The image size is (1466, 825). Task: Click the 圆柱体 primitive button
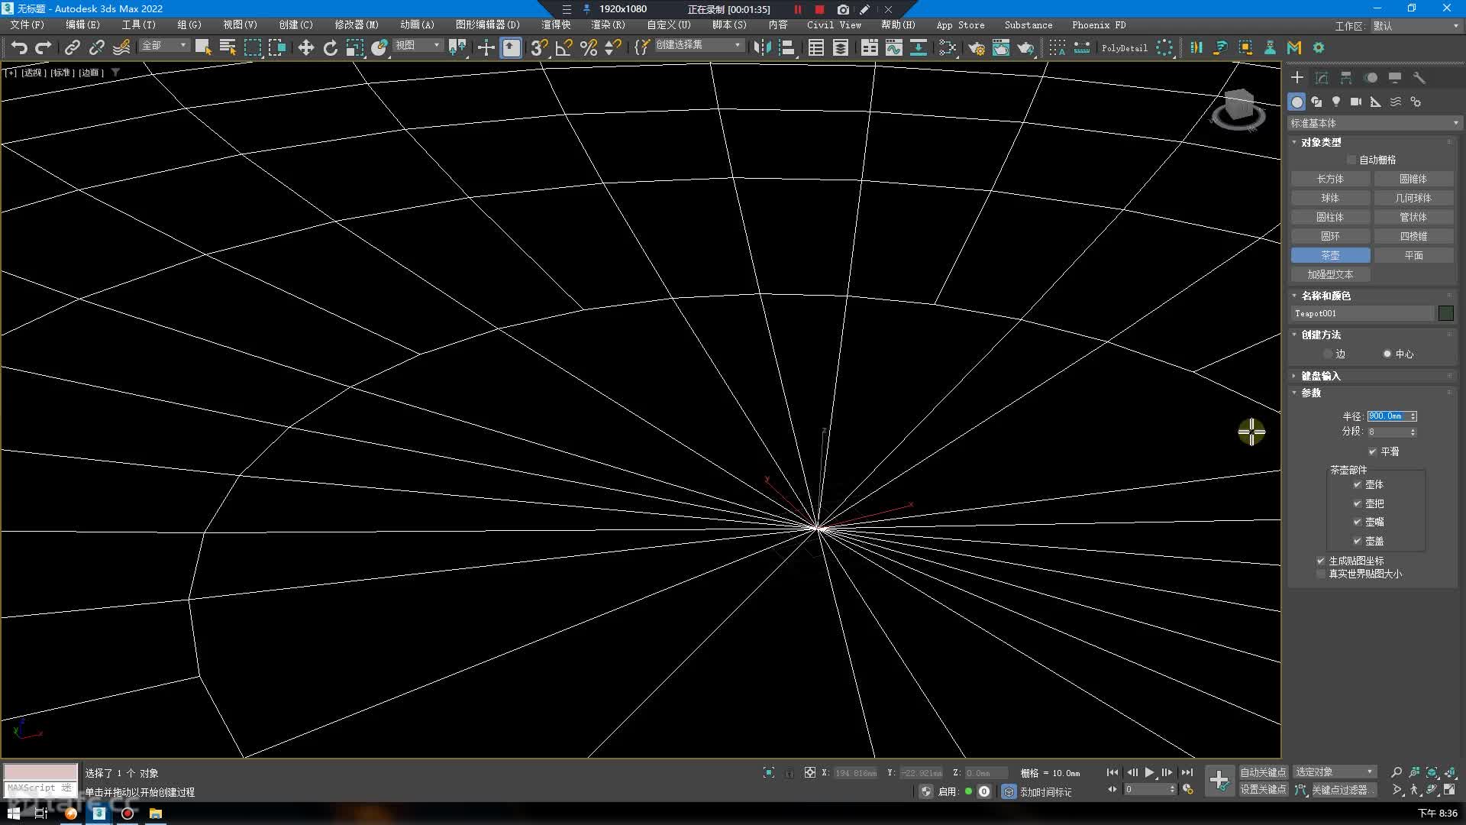click(x=1330, y=217)
